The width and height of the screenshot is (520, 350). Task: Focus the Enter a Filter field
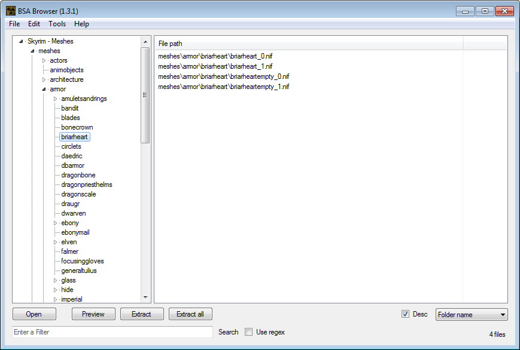112,332
